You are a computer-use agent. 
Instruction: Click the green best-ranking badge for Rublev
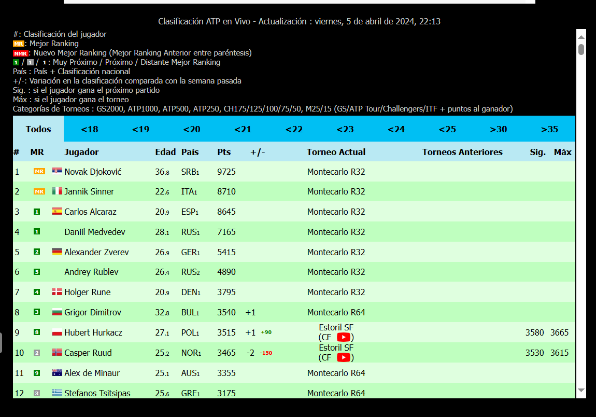click(x=37, y=272)
